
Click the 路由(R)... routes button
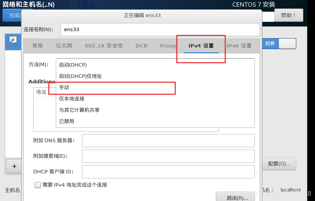237,197
